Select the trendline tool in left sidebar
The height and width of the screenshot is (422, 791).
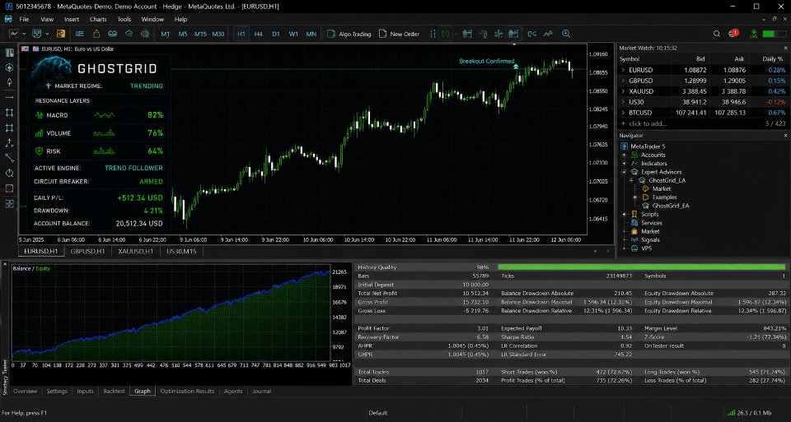click(9, 158)
